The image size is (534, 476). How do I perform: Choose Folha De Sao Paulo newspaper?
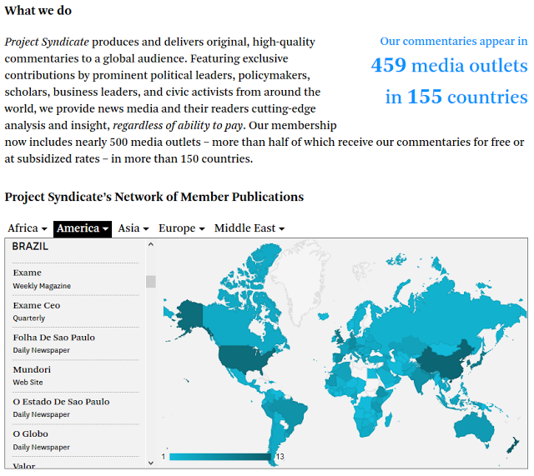(x=53, y=338)
